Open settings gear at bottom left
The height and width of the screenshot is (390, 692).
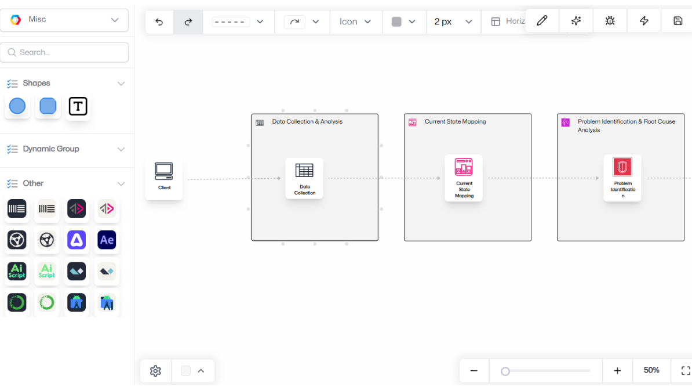(155, 371)
